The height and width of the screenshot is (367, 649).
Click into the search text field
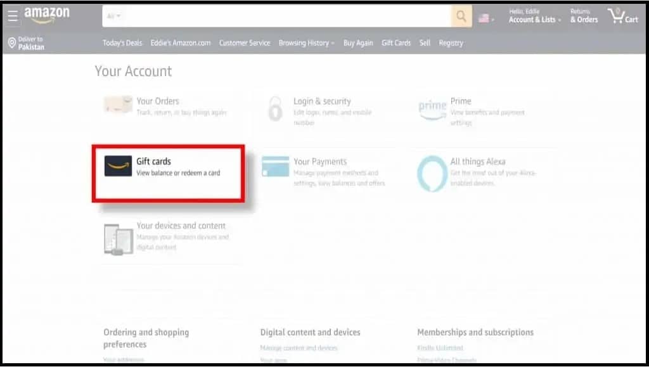(x=288, y=16)
